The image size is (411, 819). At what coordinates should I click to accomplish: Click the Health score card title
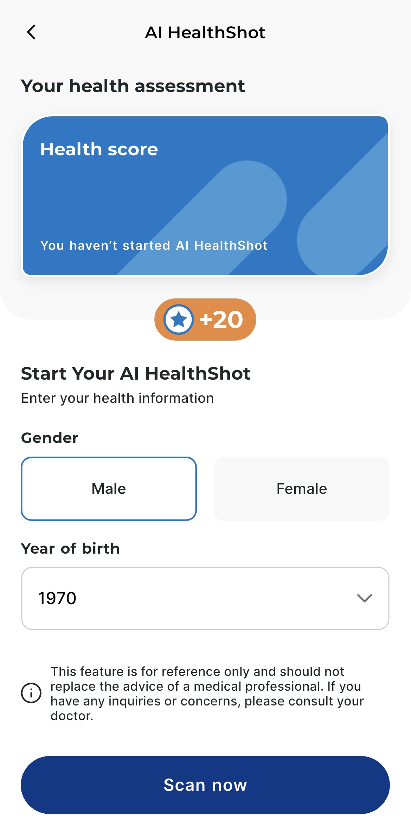(99, 149)
